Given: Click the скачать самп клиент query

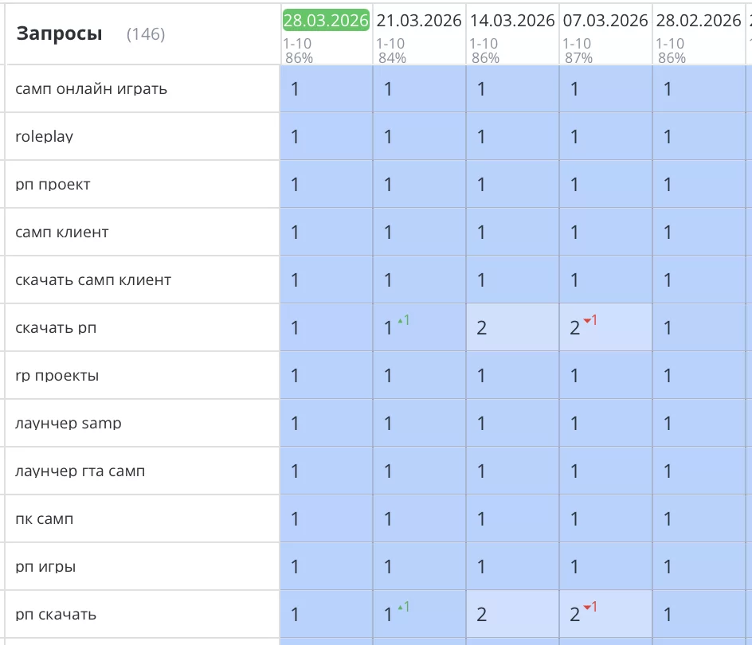Looking at the screenshot, I should 93,279.
